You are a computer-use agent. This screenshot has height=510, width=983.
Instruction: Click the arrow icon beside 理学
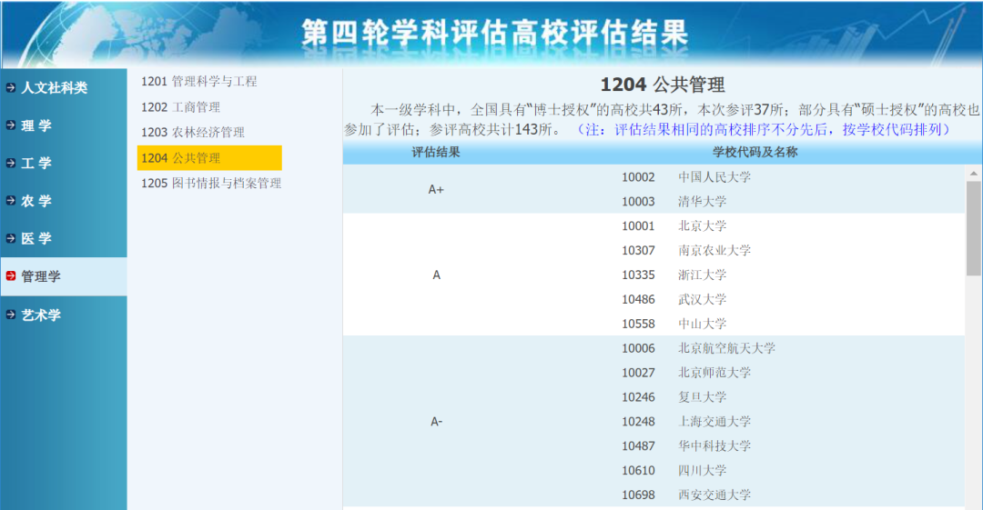[x=11, y=125]
